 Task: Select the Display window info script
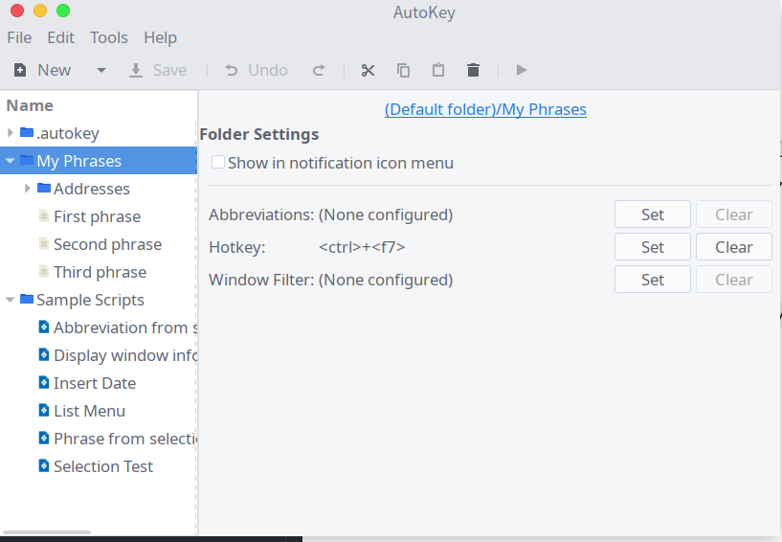(125, 355)
